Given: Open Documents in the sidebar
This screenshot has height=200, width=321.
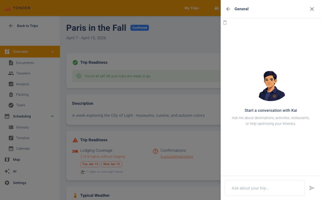Looking at the screenshot, I should tap(25, 63).
